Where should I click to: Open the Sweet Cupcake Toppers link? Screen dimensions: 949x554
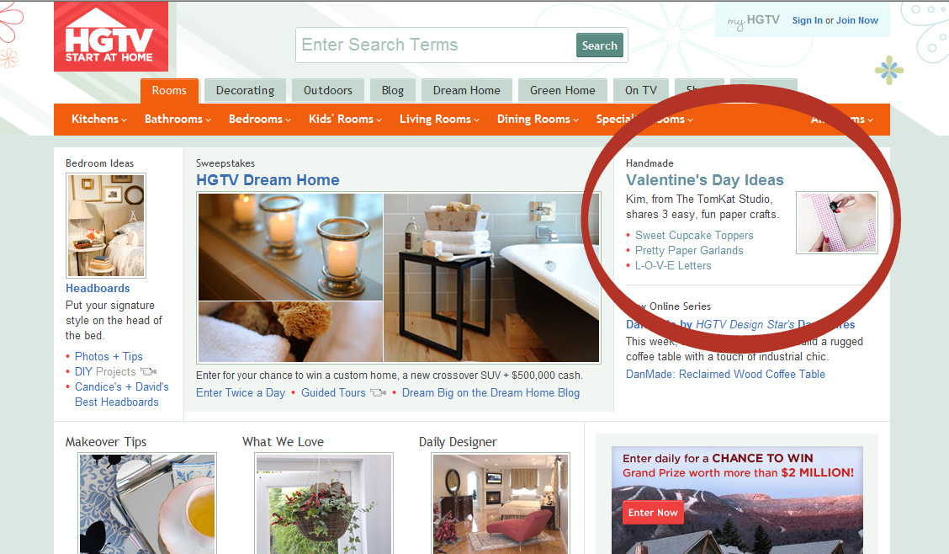[x=694, y=235]
